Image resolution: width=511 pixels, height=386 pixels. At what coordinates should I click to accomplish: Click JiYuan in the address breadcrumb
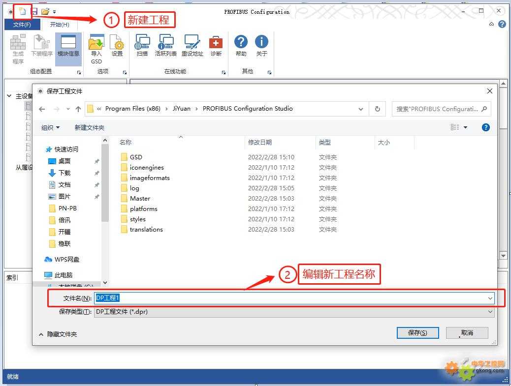[x=182, y=108]
